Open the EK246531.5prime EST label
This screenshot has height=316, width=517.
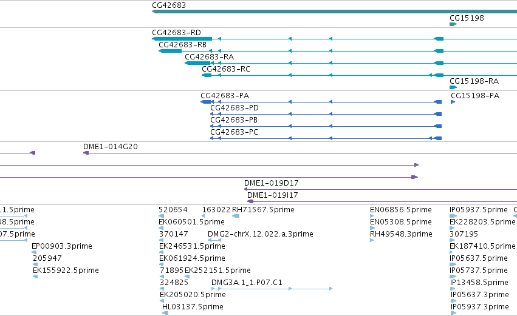(x=192, y=246)
